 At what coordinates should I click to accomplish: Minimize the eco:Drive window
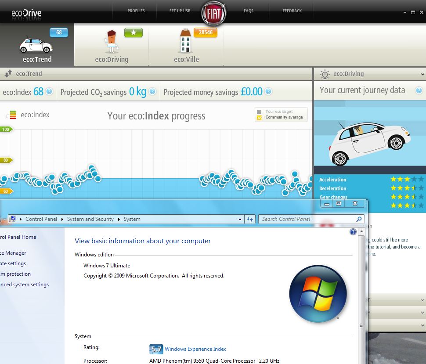click(405, 12)
